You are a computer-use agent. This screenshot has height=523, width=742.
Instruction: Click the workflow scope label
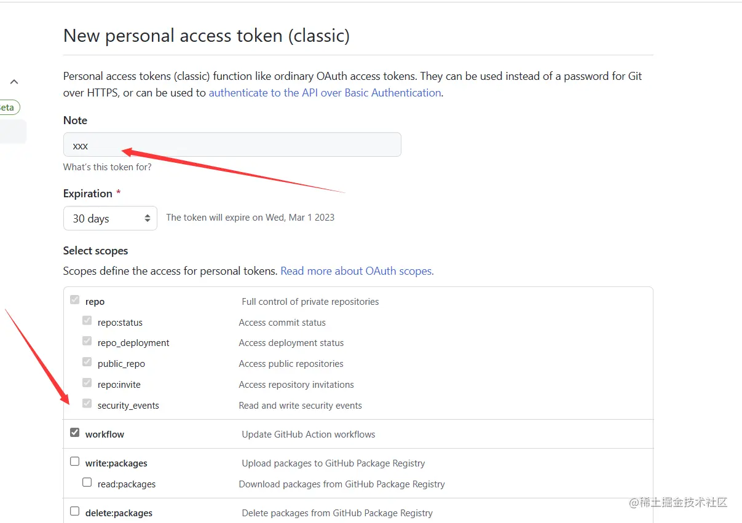click(x=105, y=435)
